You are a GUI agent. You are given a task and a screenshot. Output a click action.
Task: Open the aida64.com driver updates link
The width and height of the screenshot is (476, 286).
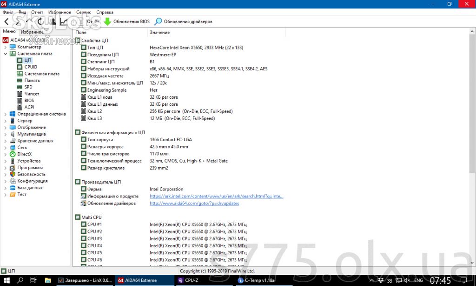194,203
